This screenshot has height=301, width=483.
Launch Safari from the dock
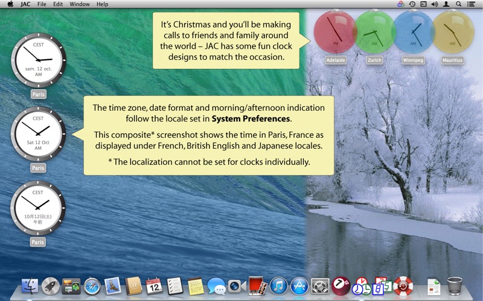92,286
